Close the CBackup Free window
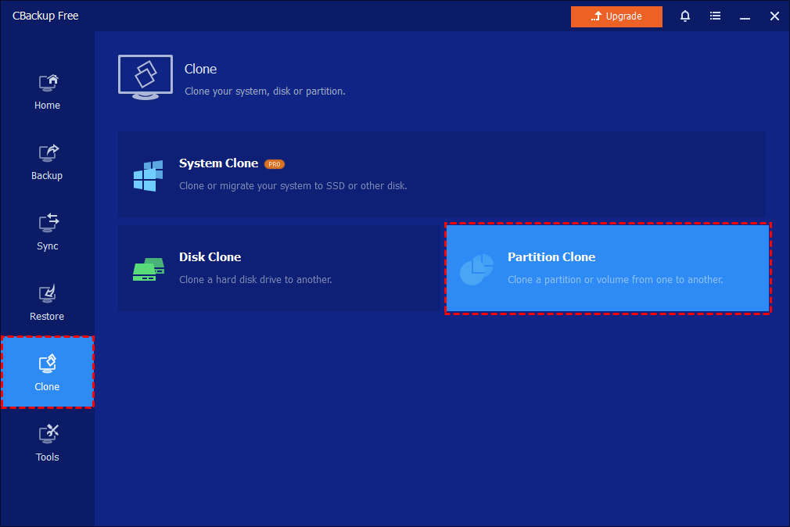Viewport: 790px width, 527px height. coord(774,16)
